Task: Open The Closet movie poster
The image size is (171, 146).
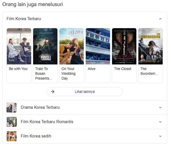Action: (124, 46)
